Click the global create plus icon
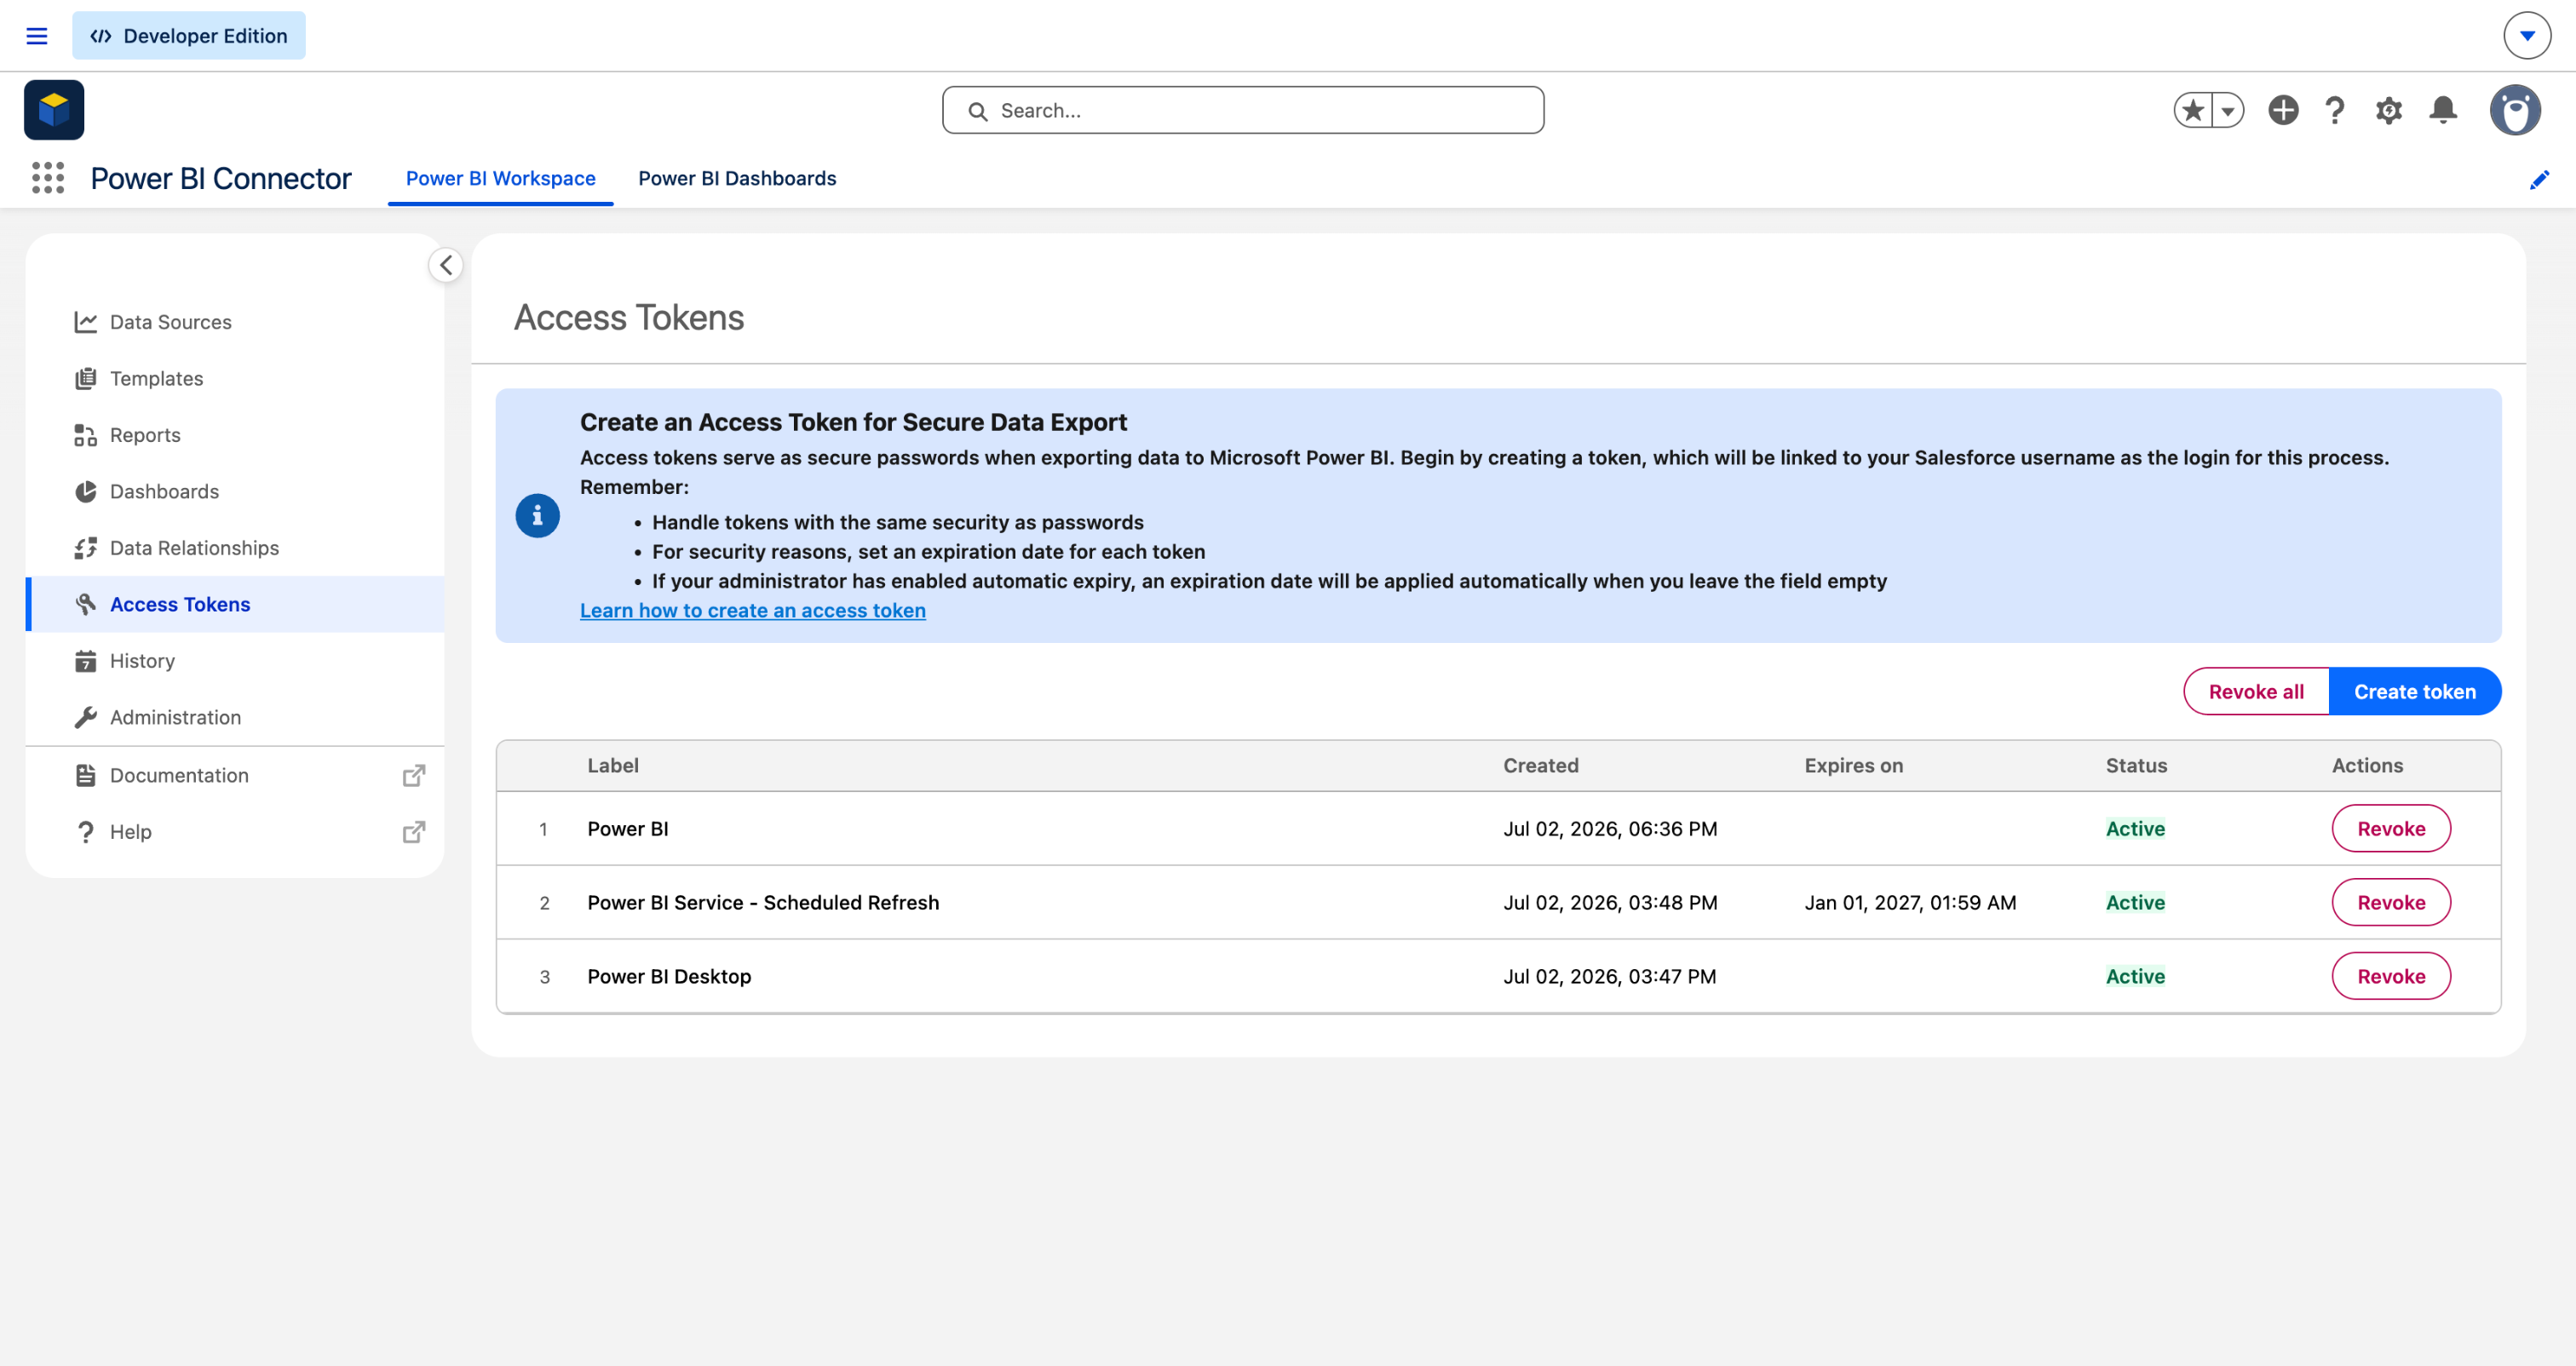 pyautogui.click(x=2283, y=110)
